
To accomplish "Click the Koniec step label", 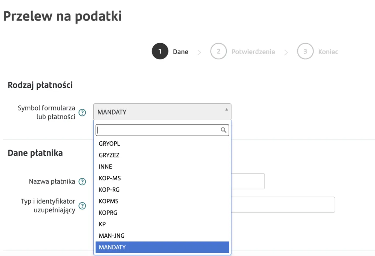I will (x=328, y=52).
